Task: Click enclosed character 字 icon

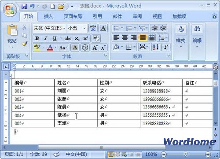Action: click(x=85, y=48)
